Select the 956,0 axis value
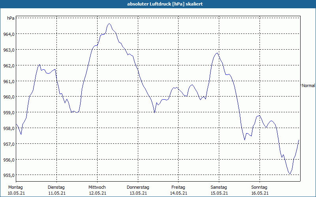Viewport: 316px width, 197px height. point(9,160)
